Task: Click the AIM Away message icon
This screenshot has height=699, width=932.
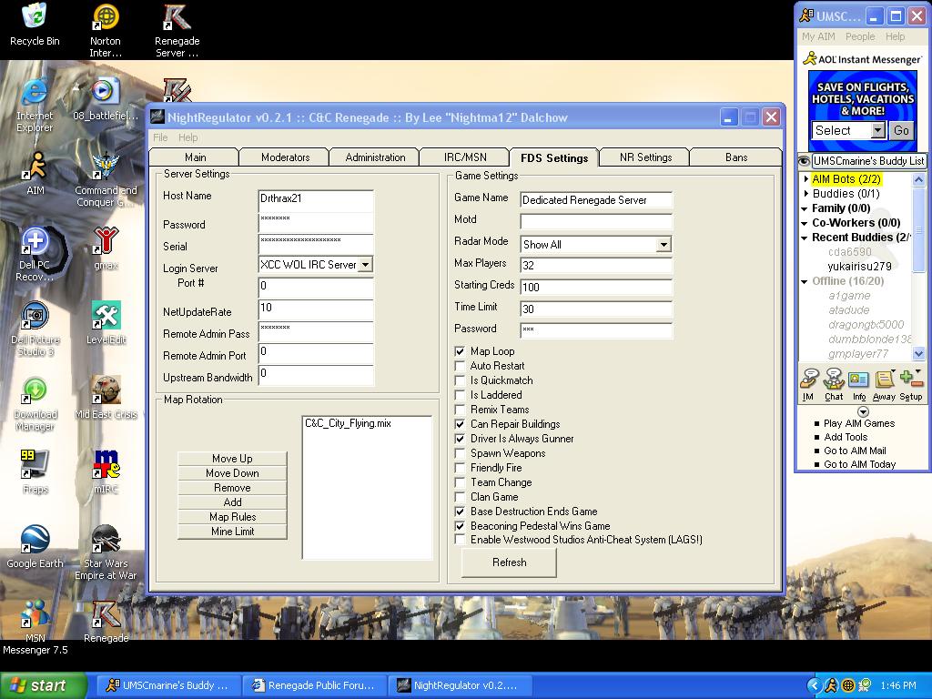Action: pos(884,383)
